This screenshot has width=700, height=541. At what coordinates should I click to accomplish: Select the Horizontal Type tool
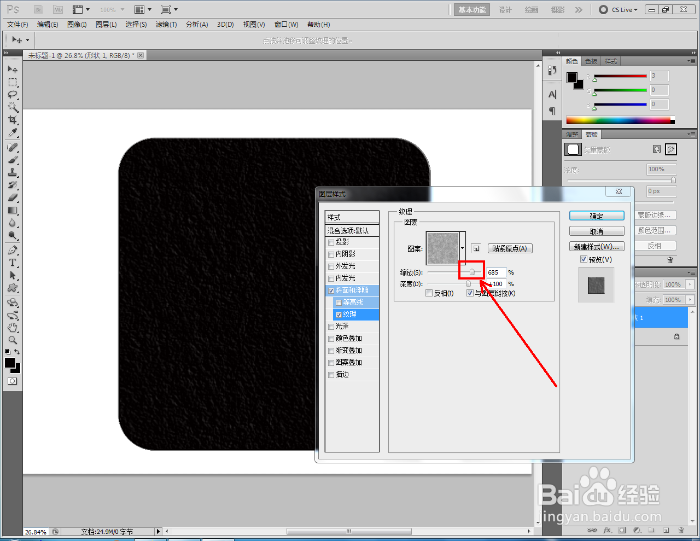coord(13,263)
